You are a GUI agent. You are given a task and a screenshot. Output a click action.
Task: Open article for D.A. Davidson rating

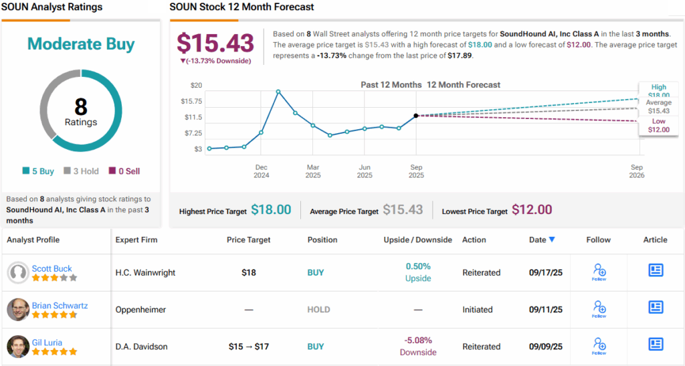pos(656,344)
